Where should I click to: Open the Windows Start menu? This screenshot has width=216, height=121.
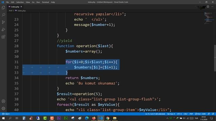pos(3,118)
